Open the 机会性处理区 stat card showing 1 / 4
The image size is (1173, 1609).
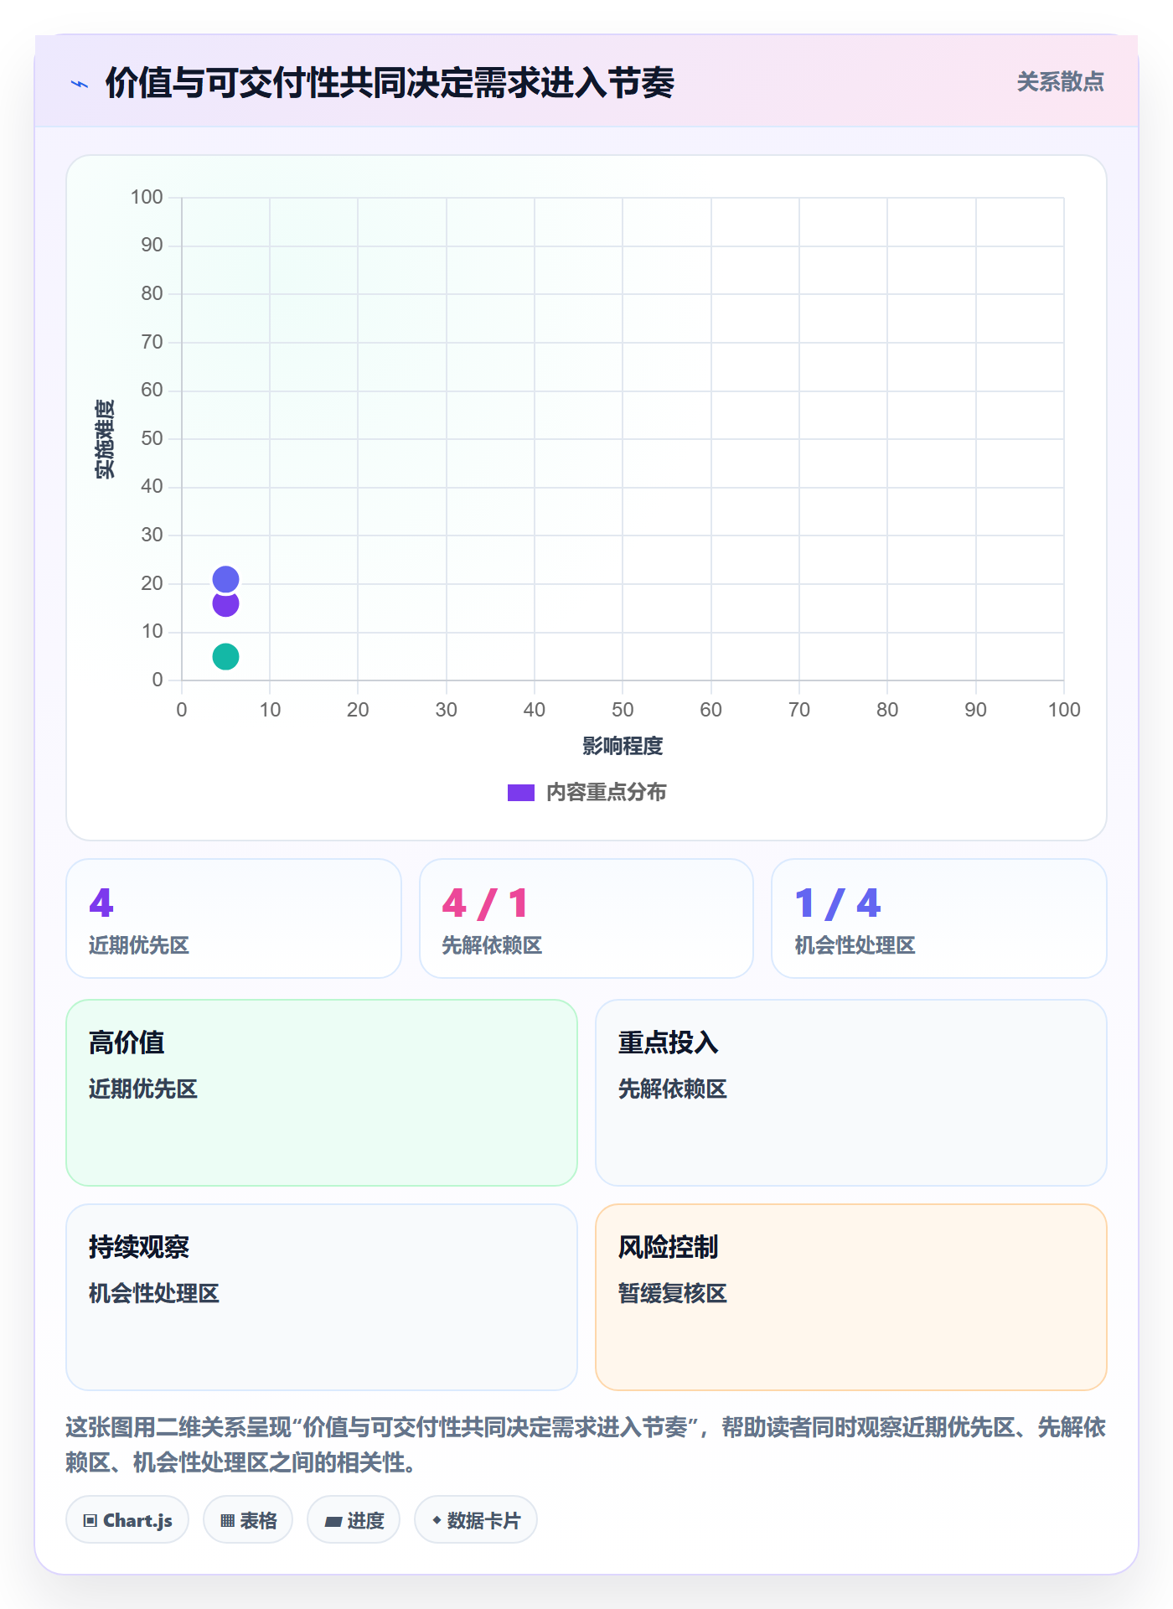point(939,918)
